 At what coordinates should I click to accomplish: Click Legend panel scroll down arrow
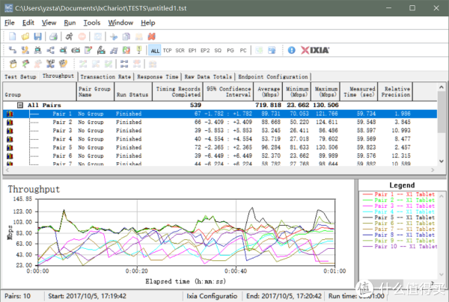[442, 274]
